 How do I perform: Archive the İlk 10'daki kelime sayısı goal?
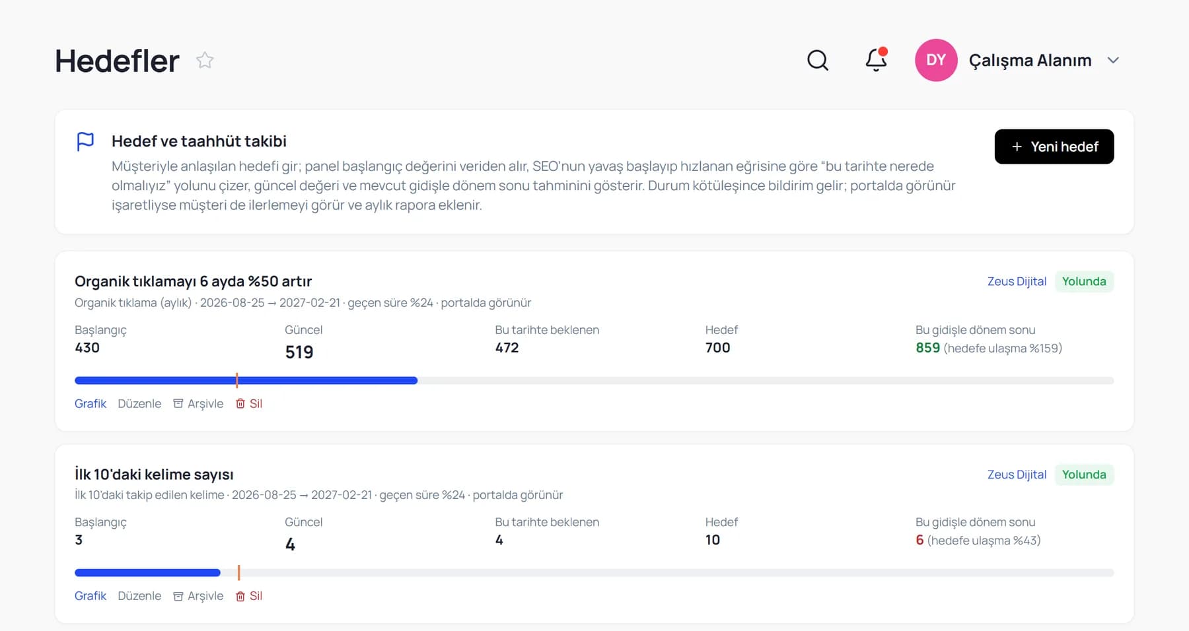(198, 595)
